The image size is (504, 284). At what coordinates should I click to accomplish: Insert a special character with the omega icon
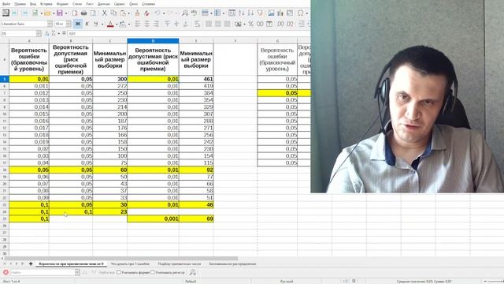point(301,13)
